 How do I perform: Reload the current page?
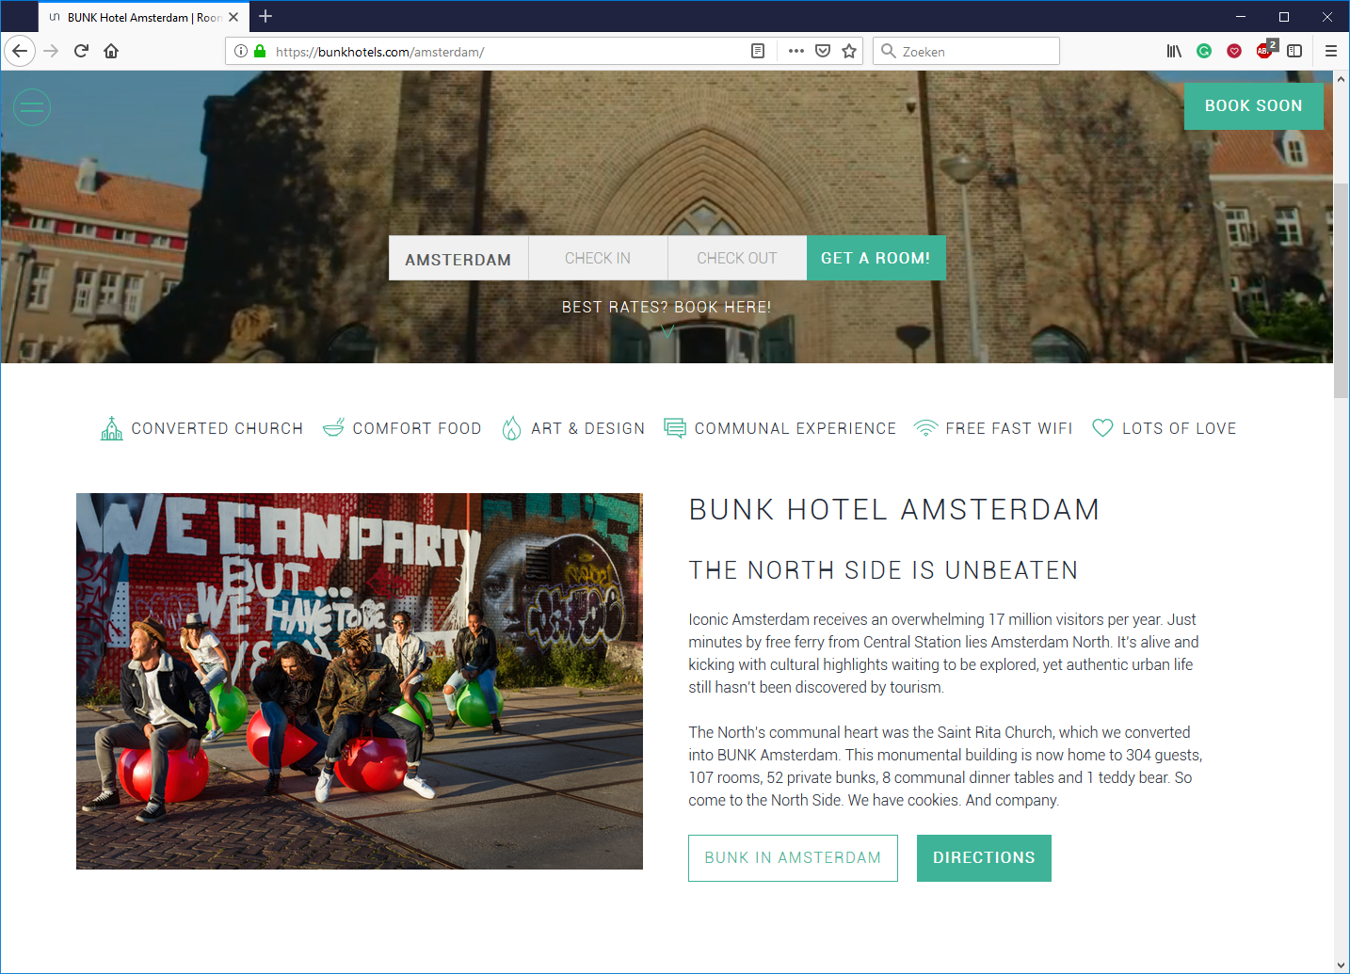[x=81, y=51]
